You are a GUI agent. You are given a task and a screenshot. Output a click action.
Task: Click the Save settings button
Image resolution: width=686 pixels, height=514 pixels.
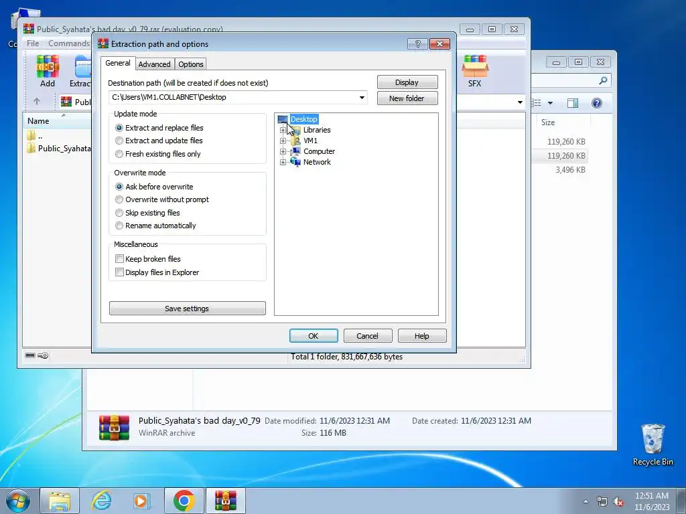(x=188, y=308)
